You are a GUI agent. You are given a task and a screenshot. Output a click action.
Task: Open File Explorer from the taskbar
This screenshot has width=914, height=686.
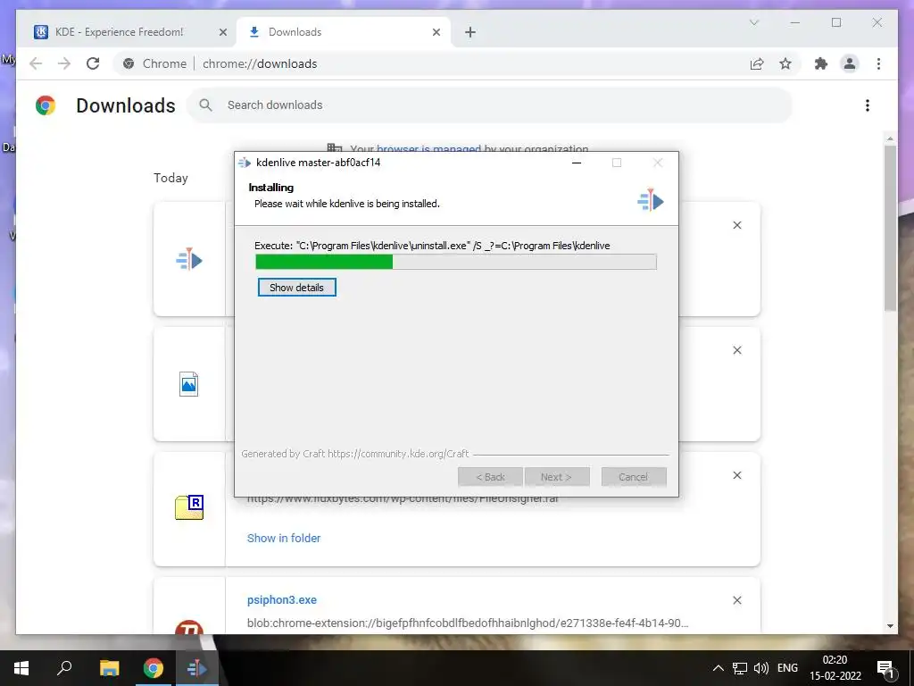(109, 668)
